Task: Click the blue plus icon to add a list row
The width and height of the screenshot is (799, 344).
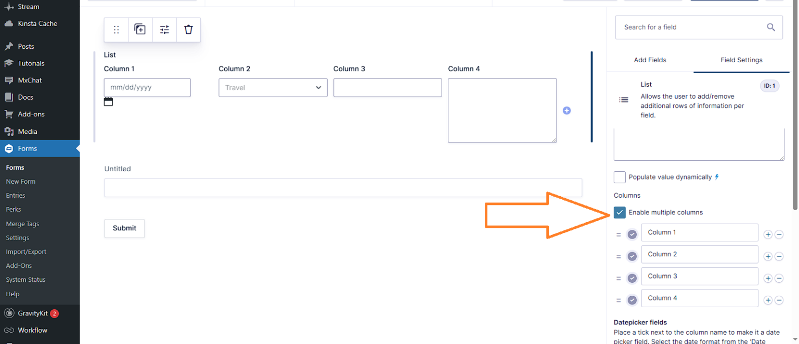Action: [x=567, y=111]
